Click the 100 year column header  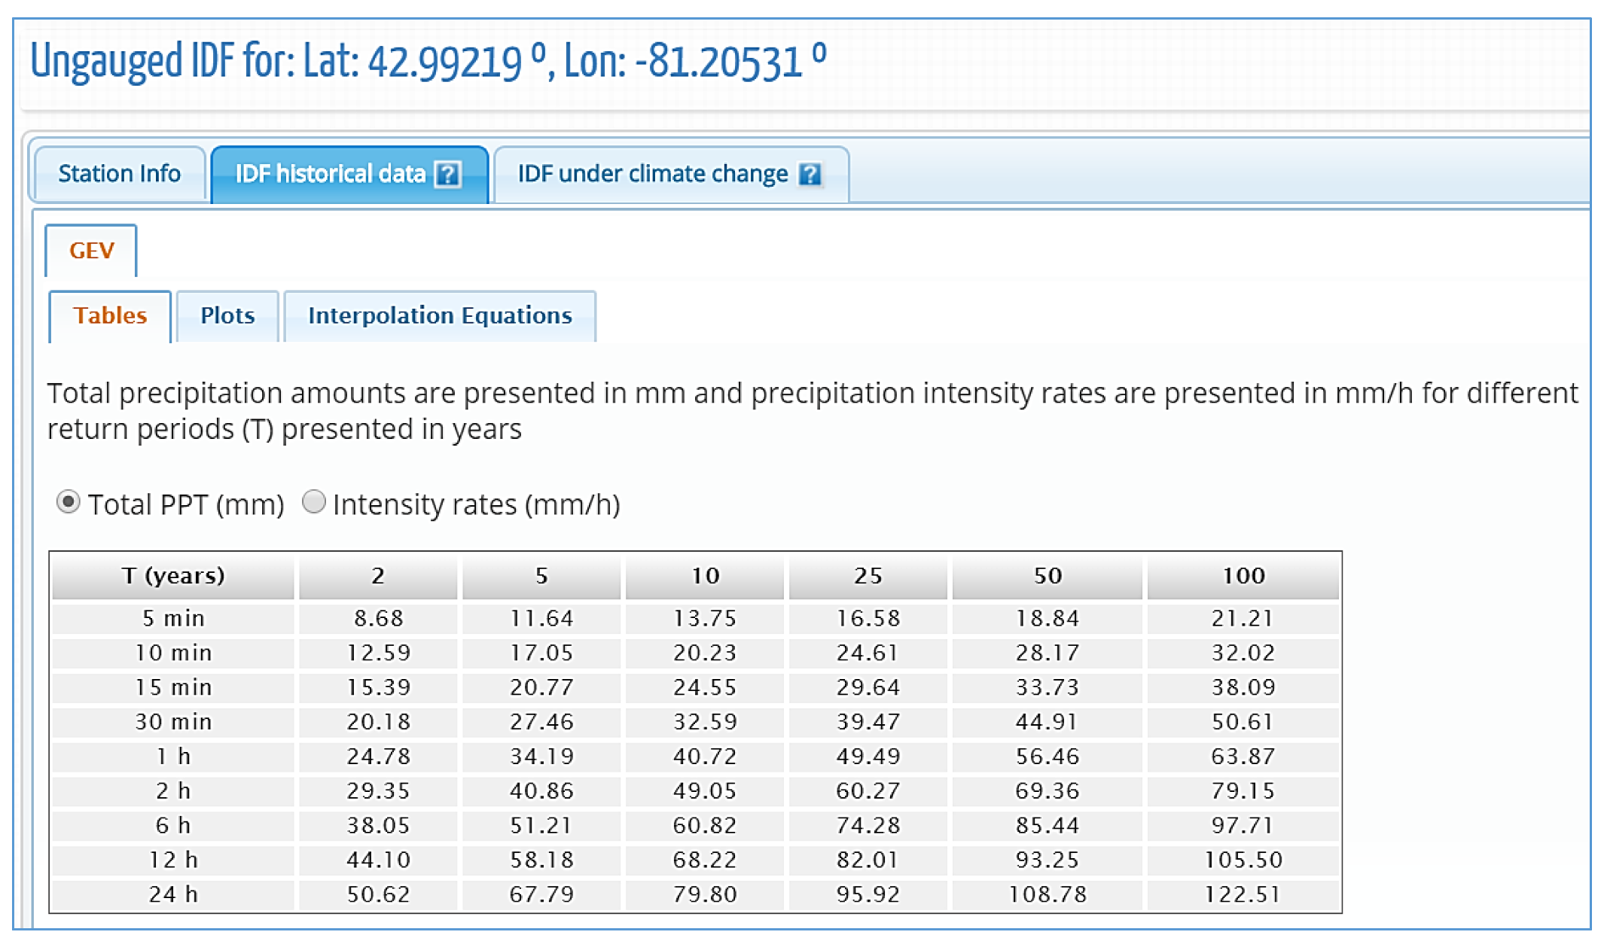click(1243, 576)
